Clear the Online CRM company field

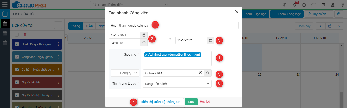[201, 73]
